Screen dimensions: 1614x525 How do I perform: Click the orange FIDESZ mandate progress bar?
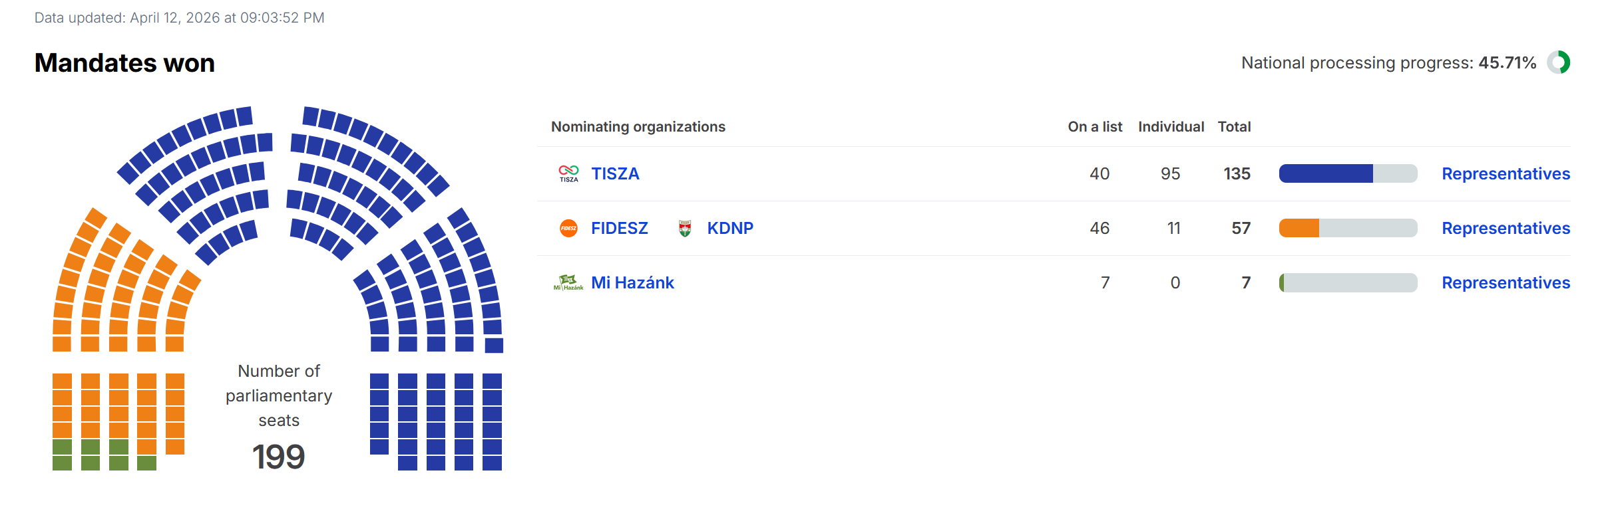[1299, 228]
